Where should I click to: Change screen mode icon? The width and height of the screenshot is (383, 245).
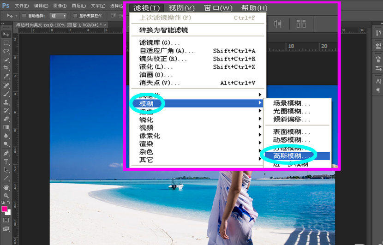pos(6,229)
